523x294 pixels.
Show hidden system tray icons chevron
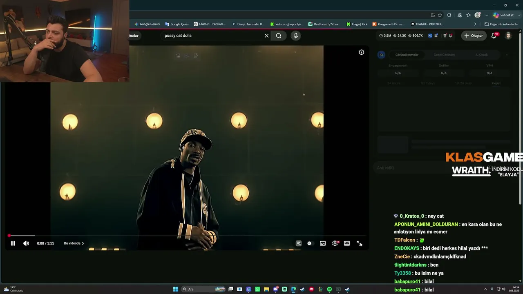coord(485,289)
